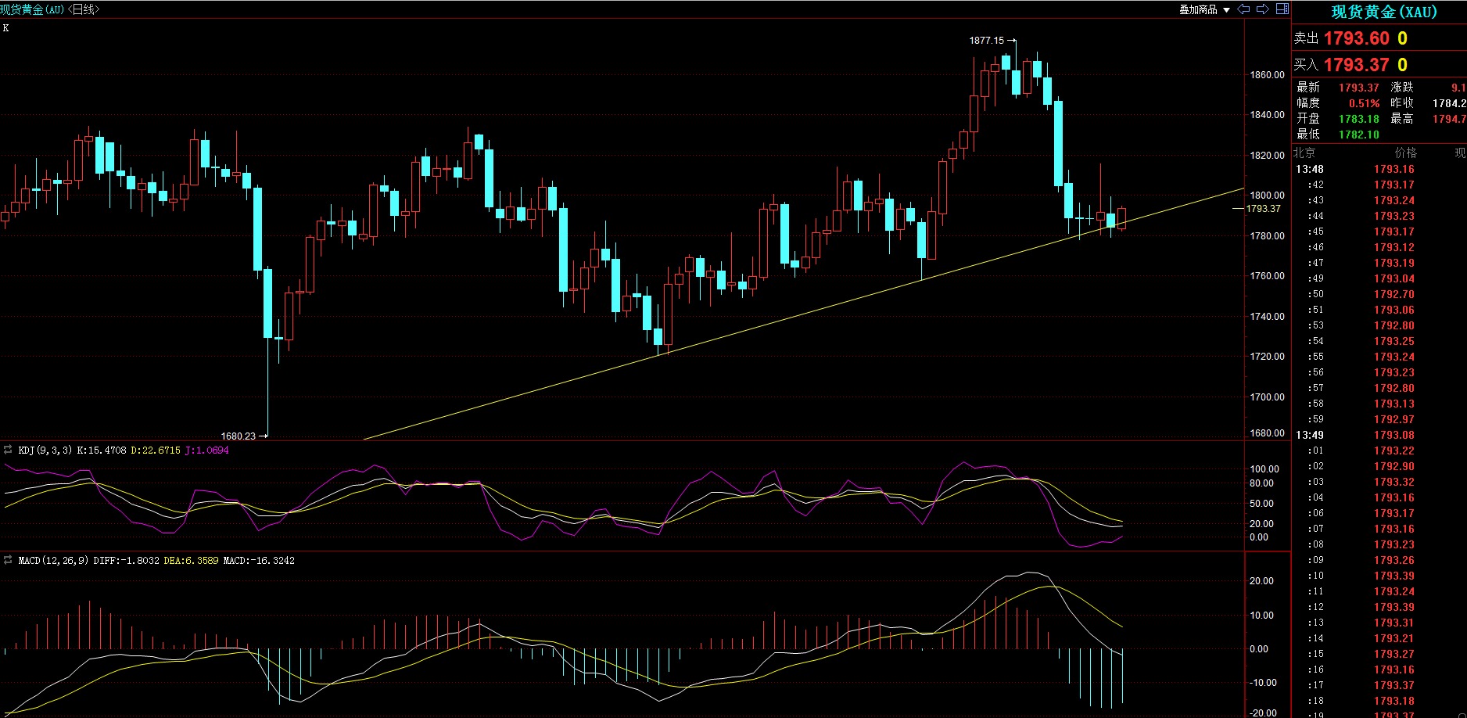
Task: Click the 现货黄金(AU) chart title
Action: (33, 9)
